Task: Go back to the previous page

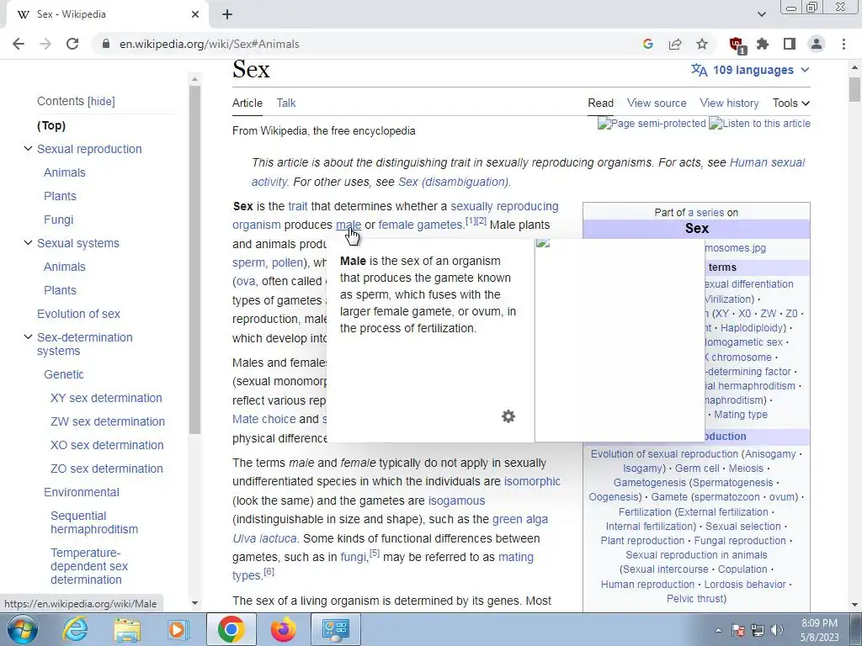Action: pos(19,44)
